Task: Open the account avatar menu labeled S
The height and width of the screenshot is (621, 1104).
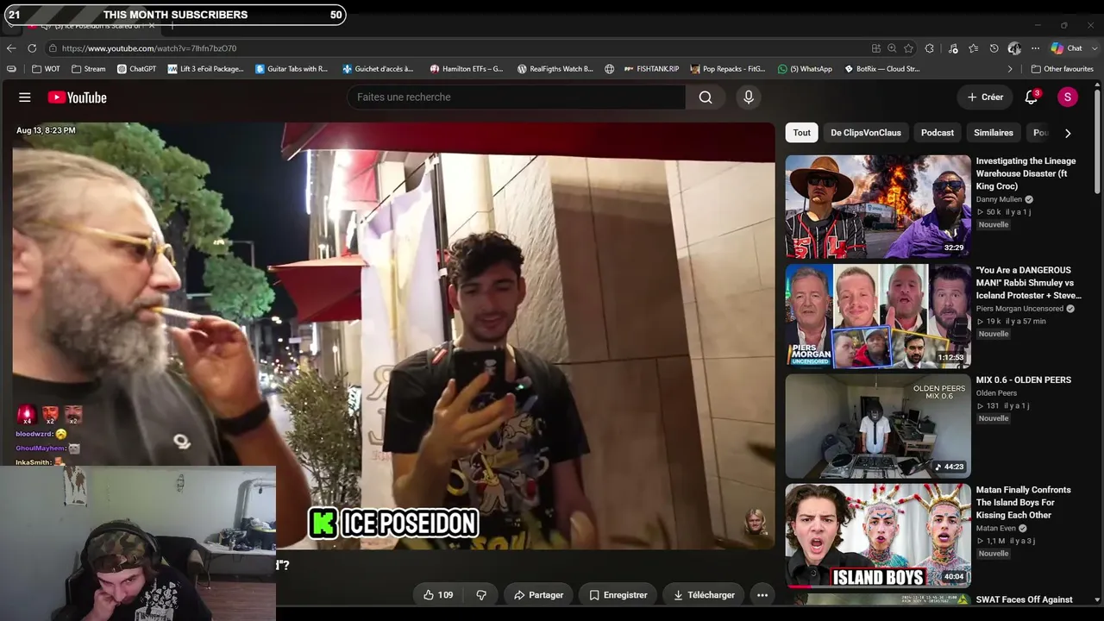Action: pyautogui.click(x=1068, y=97)
